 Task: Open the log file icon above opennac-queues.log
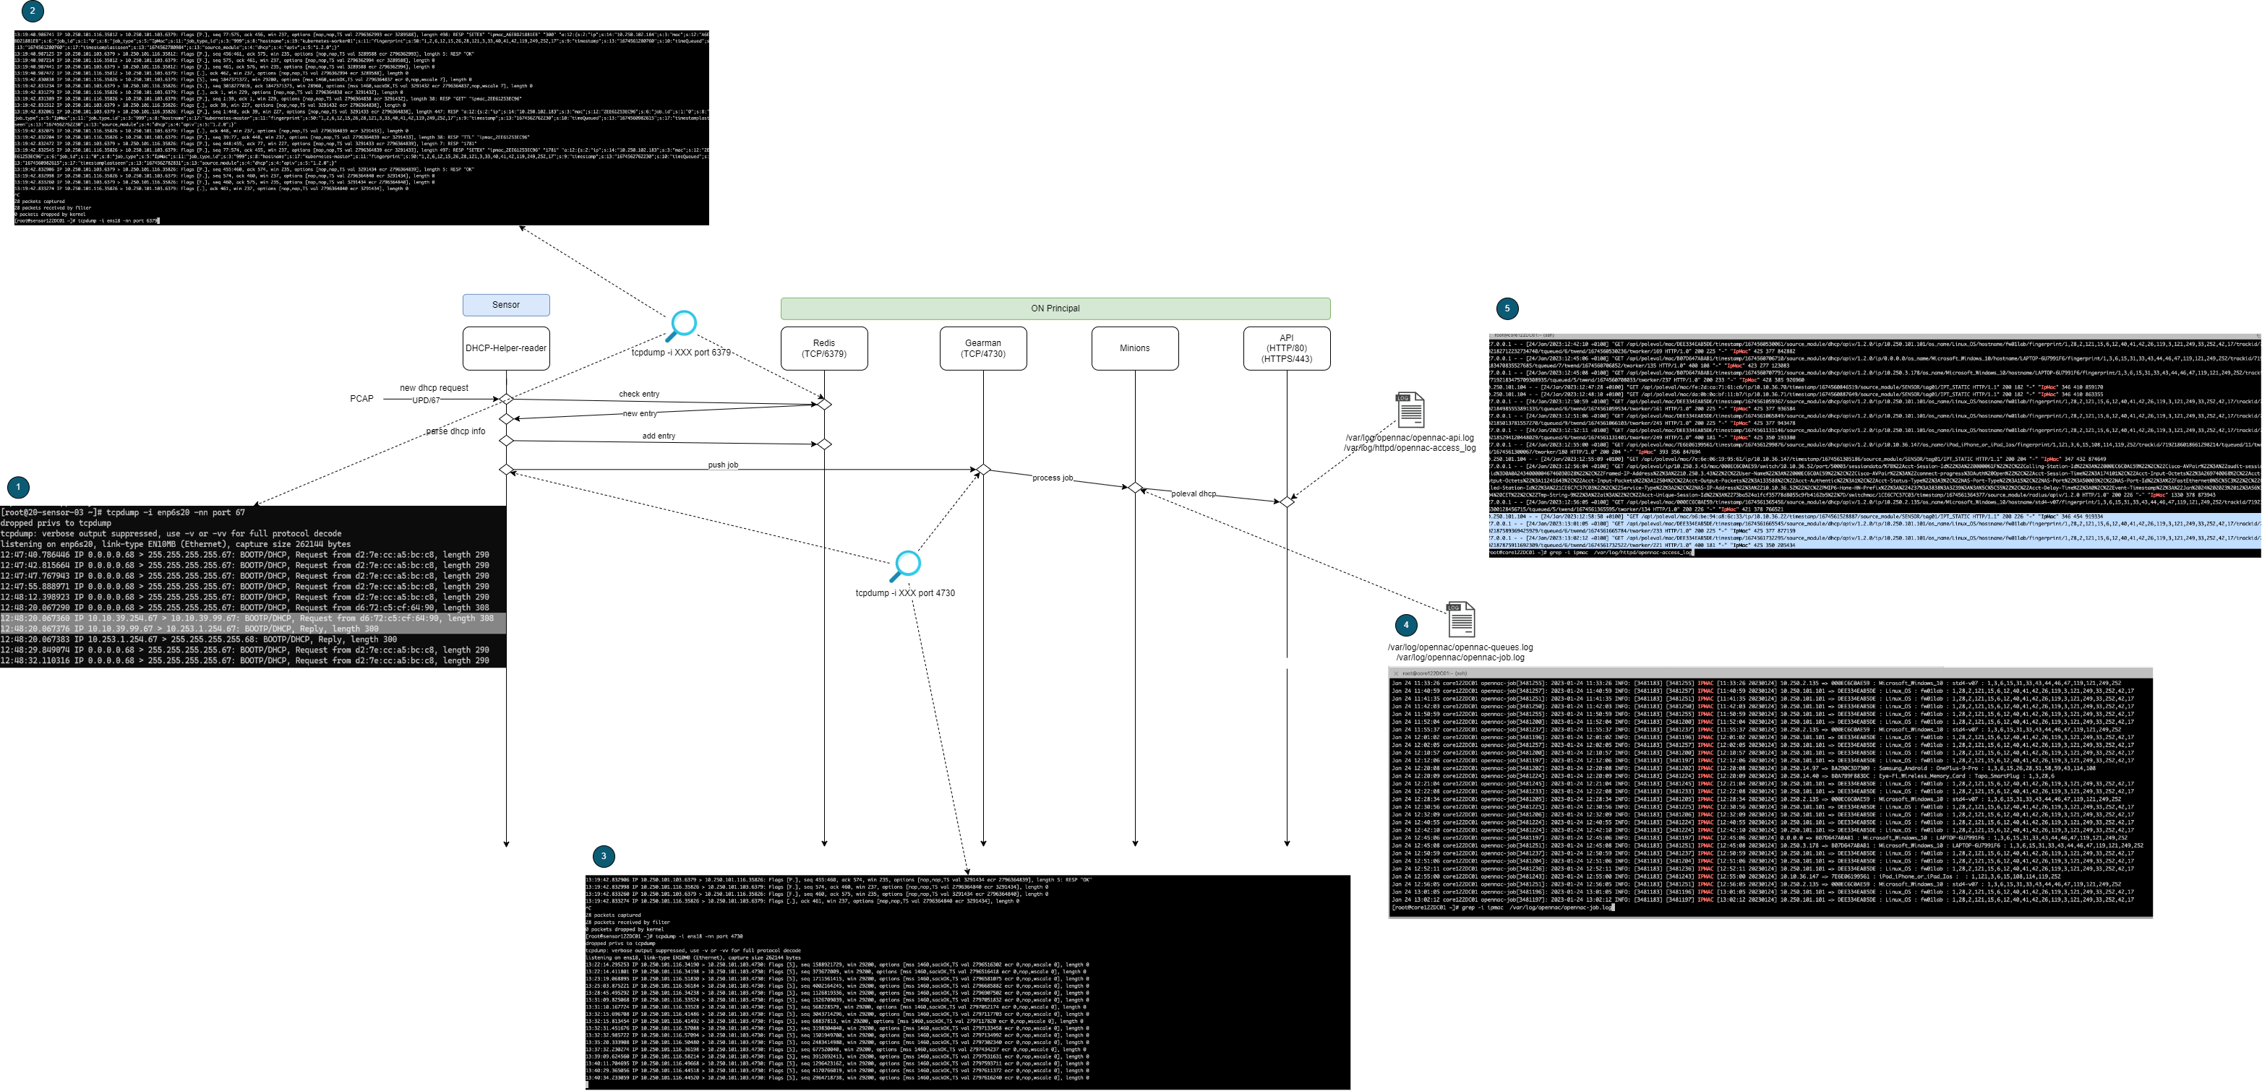point(1460,620)
